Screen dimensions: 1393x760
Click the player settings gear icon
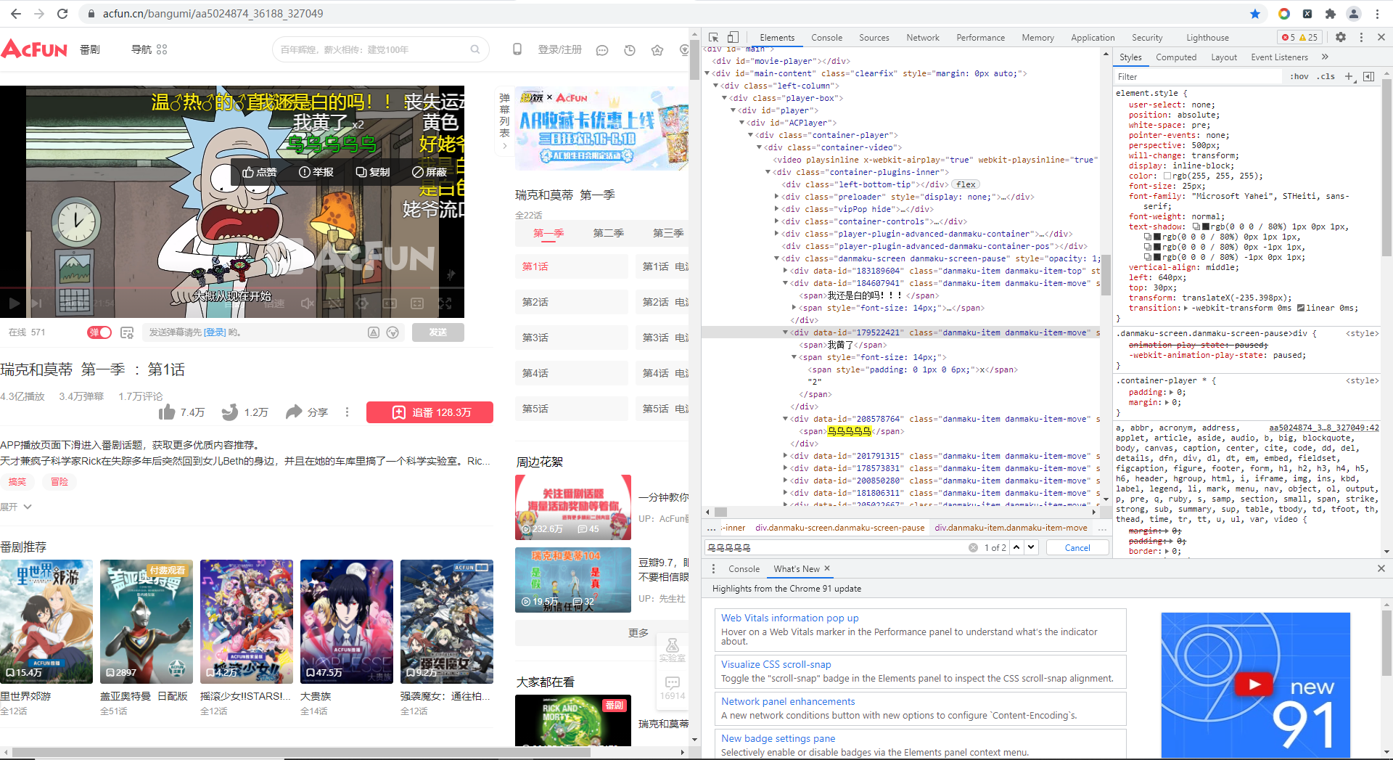point(362,303)
